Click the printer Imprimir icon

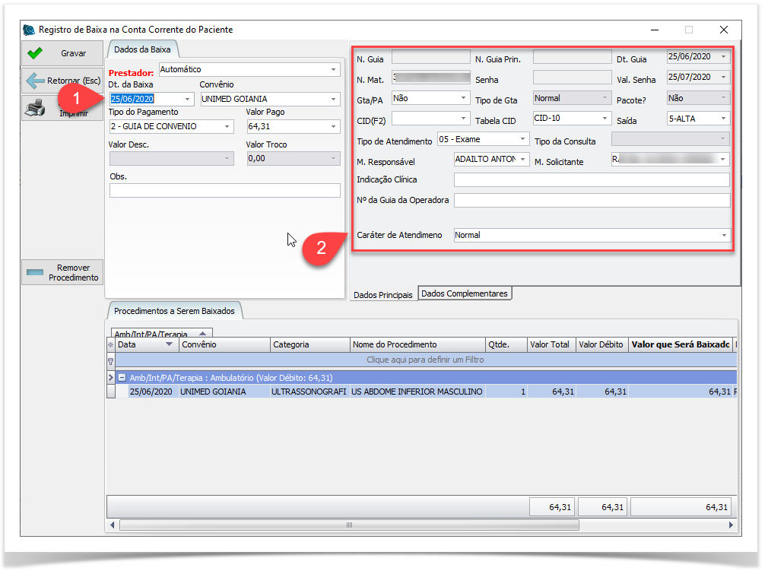tap(35, 108)
